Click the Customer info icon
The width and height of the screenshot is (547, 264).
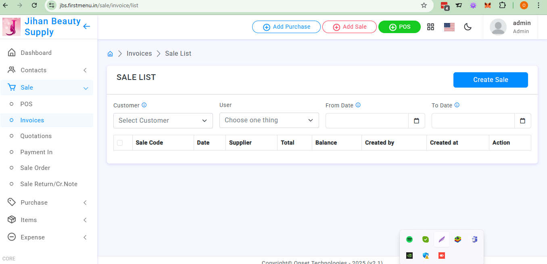coord(144,105)
